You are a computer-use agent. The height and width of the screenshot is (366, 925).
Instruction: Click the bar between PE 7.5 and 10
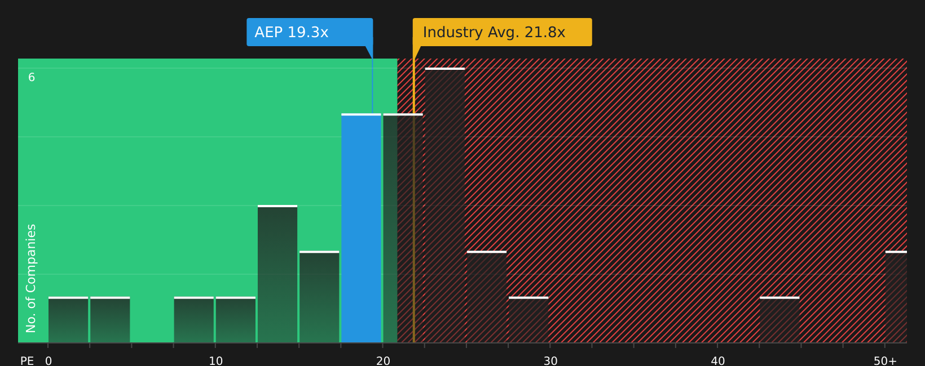pos(194,319)
